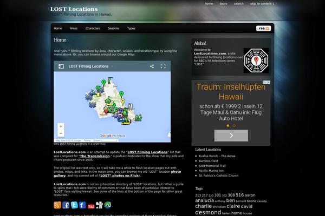Click the 'analucia' tag
This screenshot has height=216, width=325.
[x=204, y=200]
